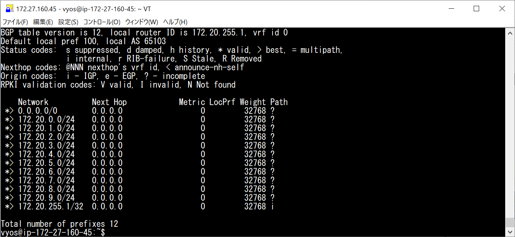Image resolution: width=515 pixels, height=237 pixels.
Task: Click the Path column header
Action: pyautogui.click(x=279, y=102)
